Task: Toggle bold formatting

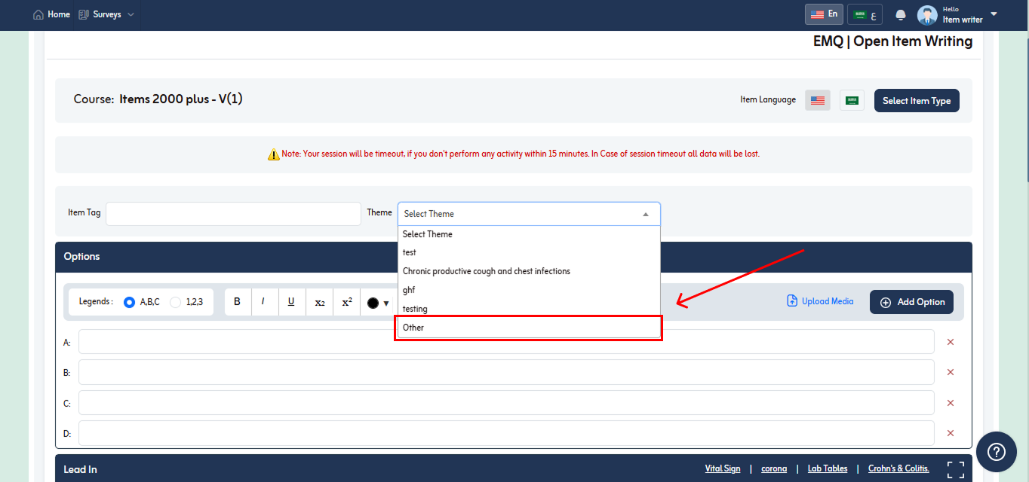Action: pos(238,302)
